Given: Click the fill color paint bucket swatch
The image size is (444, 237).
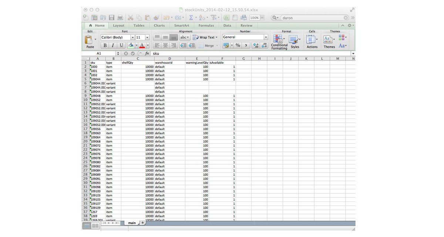Looking at the screenshot, I should [131, 45].
